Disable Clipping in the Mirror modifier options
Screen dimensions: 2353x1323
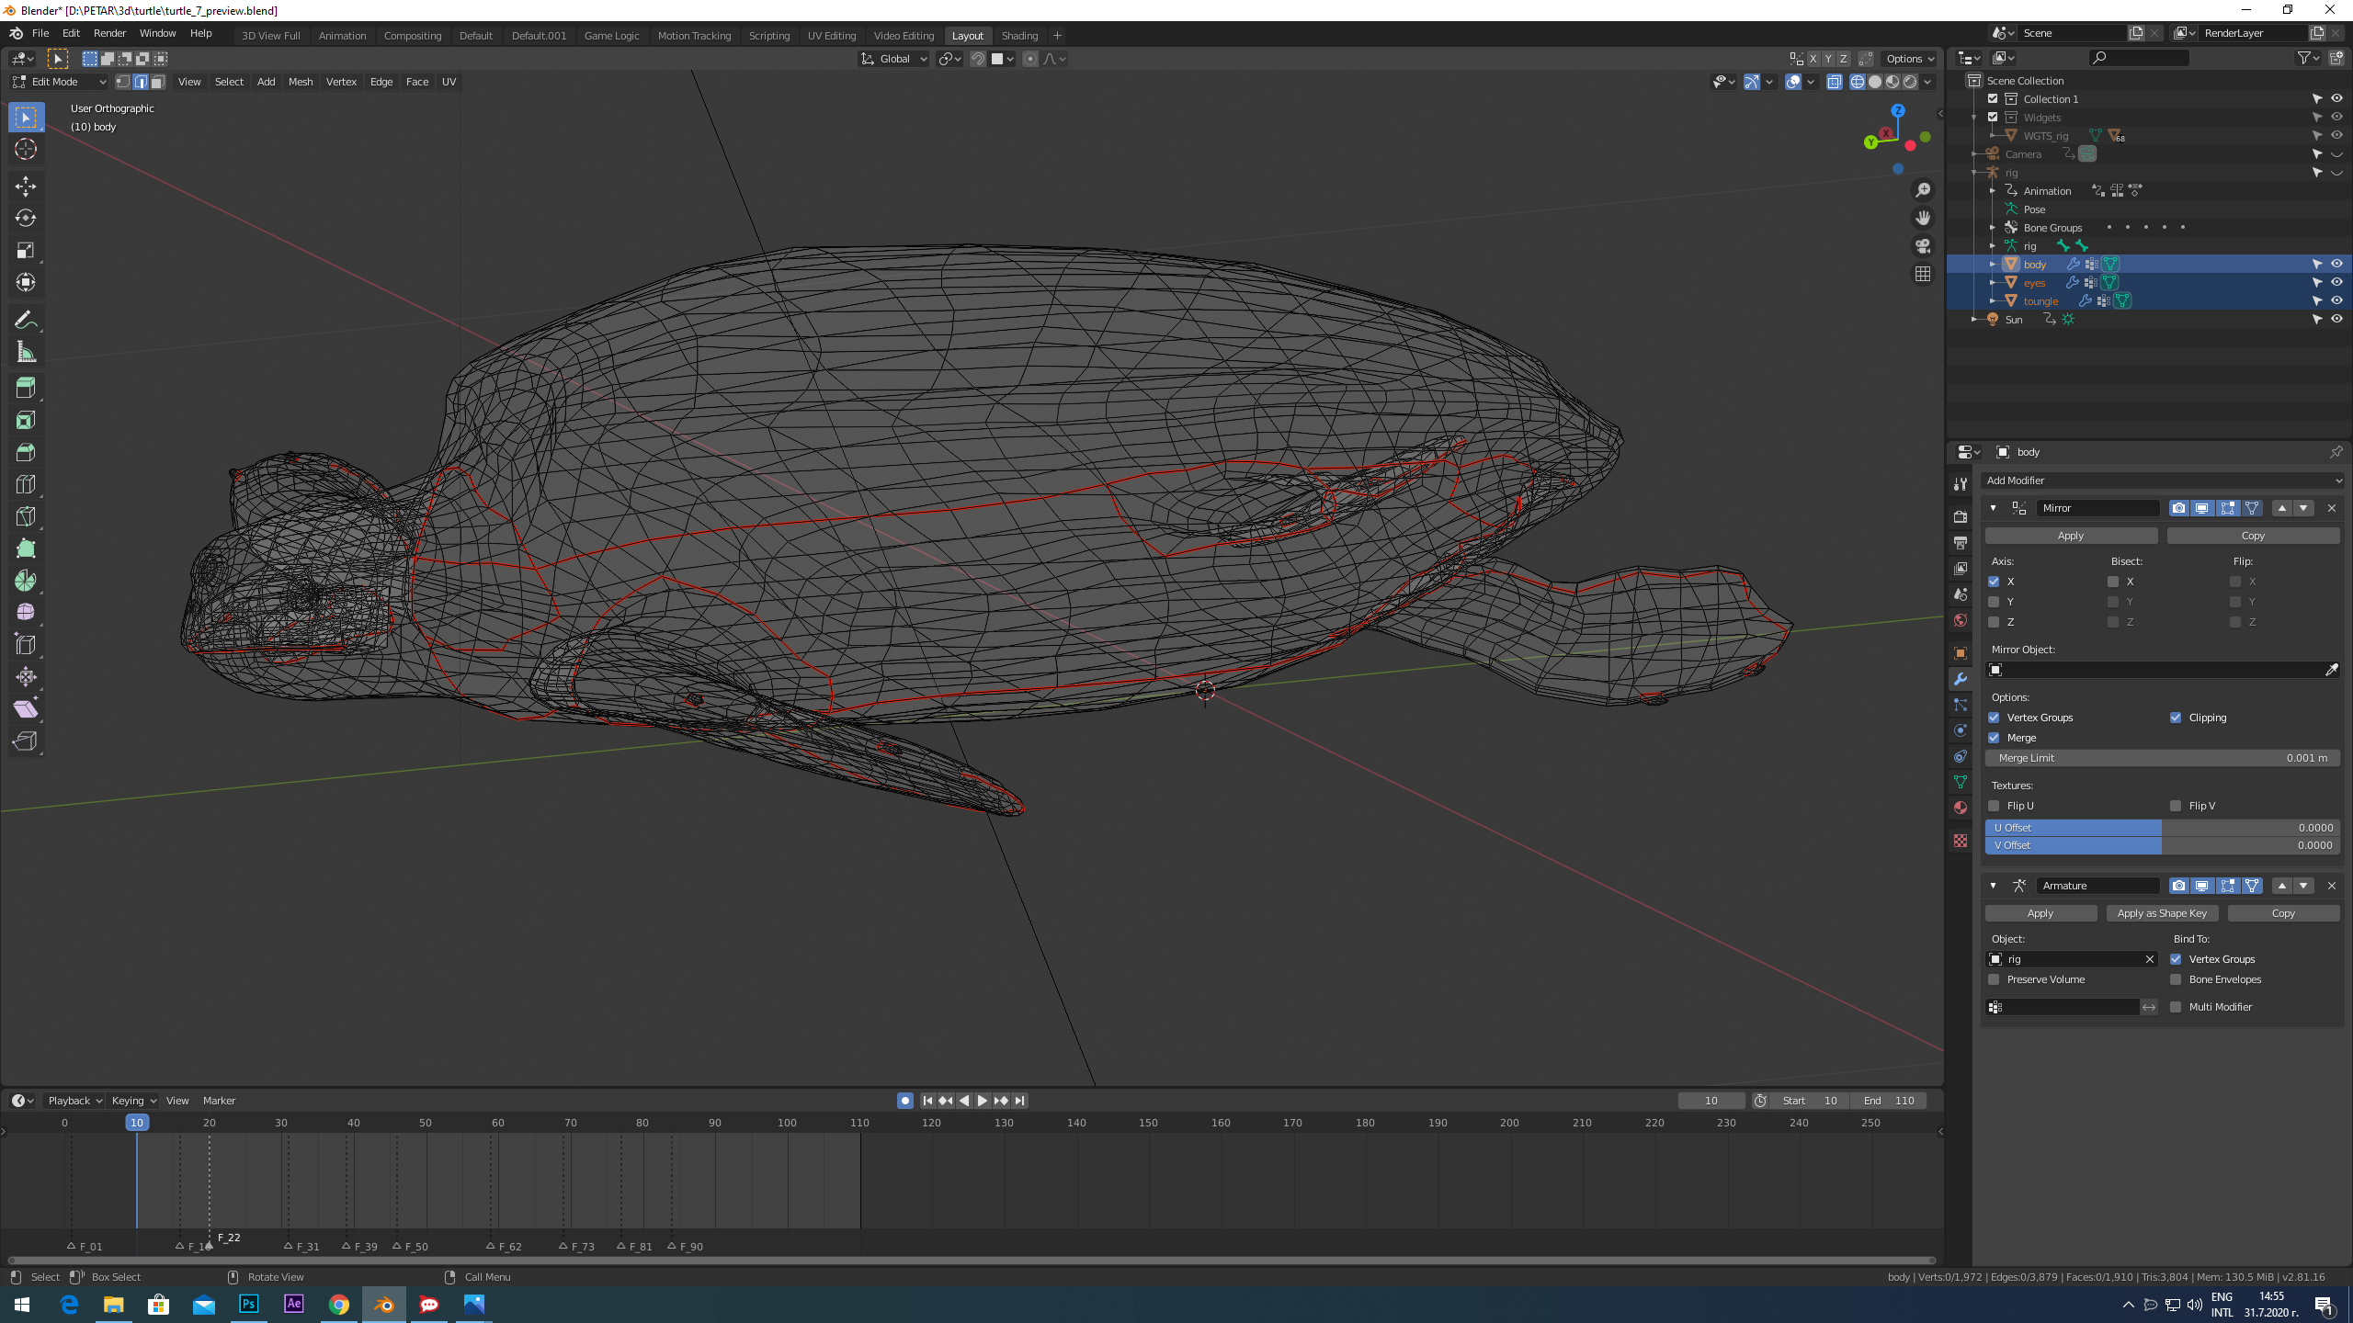point(2176,718)
